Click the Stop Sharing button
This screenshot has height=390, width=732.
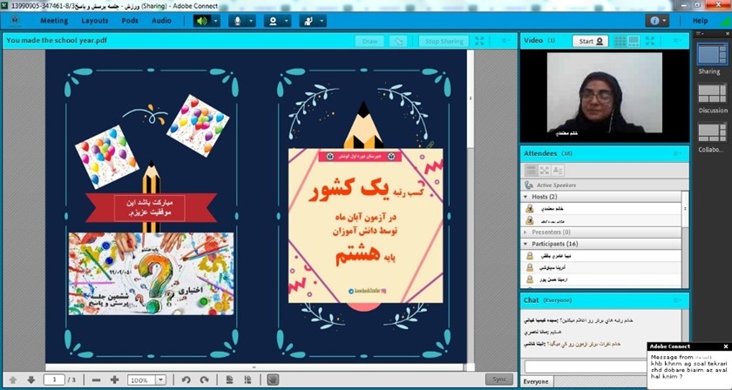[x=444, y=41]
